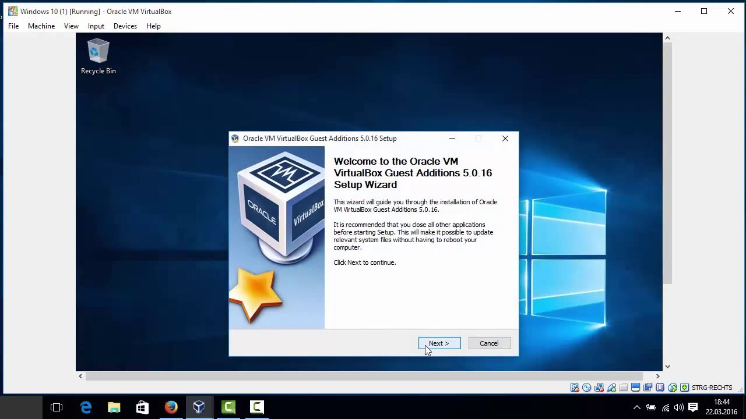Click the horizontal scrollbar right arrow
Screen dimensions: 746x419
[x=658, y=376]
